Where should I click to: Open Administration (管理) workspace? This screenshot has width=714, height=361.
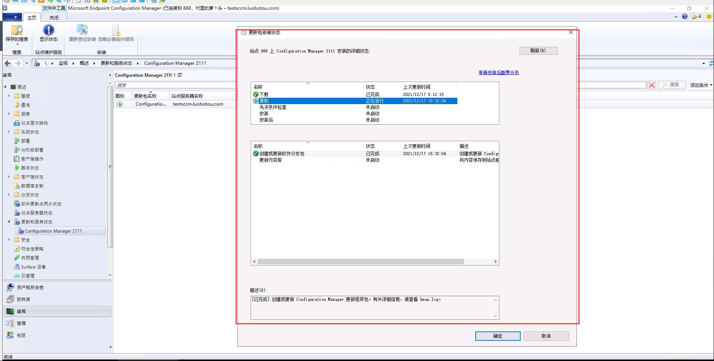[57, 323]
